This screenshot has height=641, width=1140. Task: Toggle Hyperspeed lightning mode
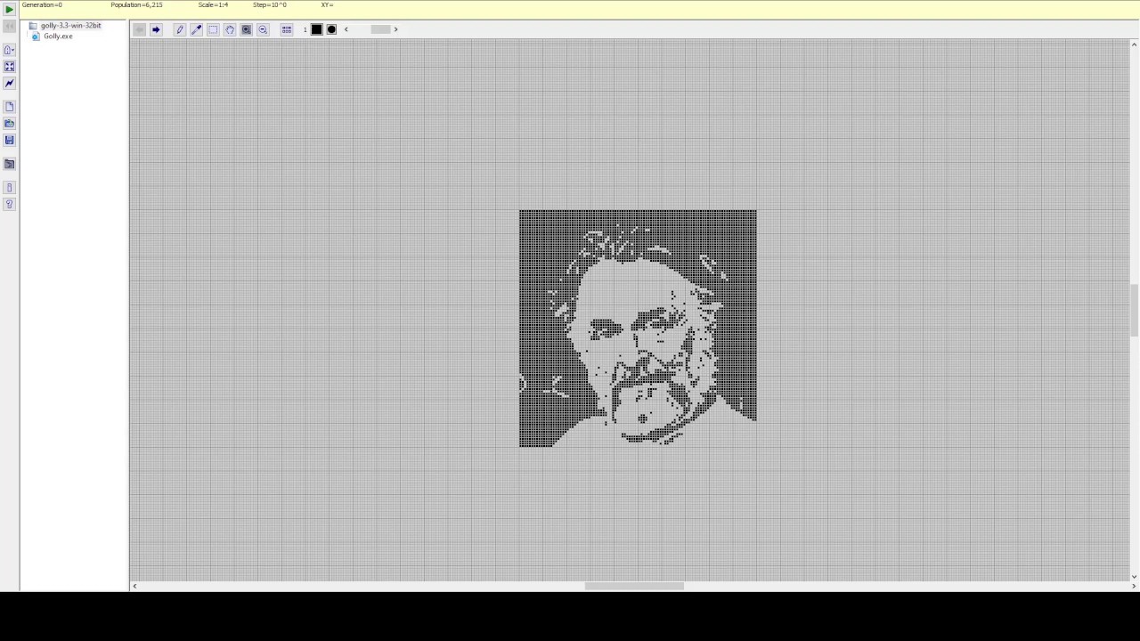9,83
